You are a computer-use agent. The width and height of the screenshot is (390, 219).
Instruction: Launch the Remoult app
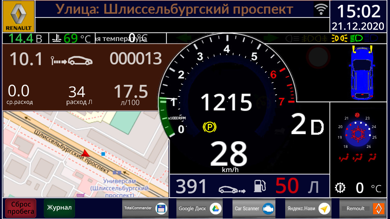(x=363, y=208)
